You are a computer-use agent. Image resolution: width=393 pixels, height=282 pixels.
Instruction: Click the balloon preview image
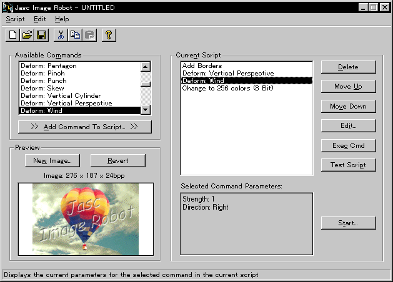tap(86, 219)
